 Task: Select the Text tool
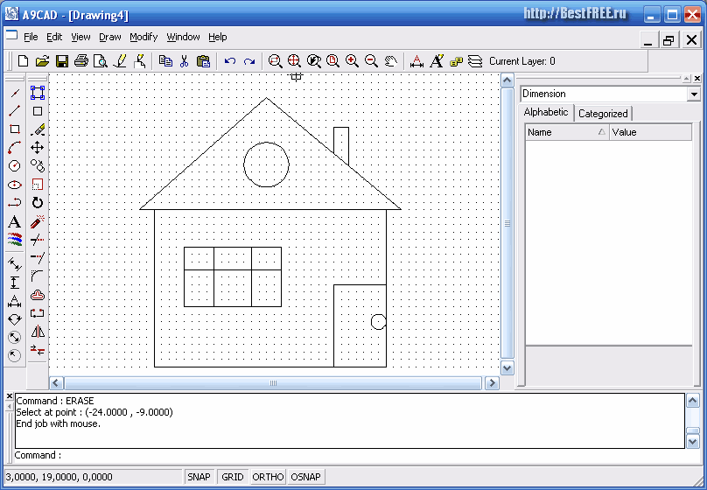coord(14,222)
